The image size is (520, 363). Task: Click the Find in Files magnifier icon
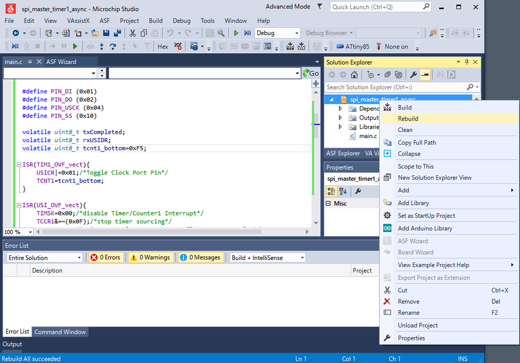click(x=221, y=33)
